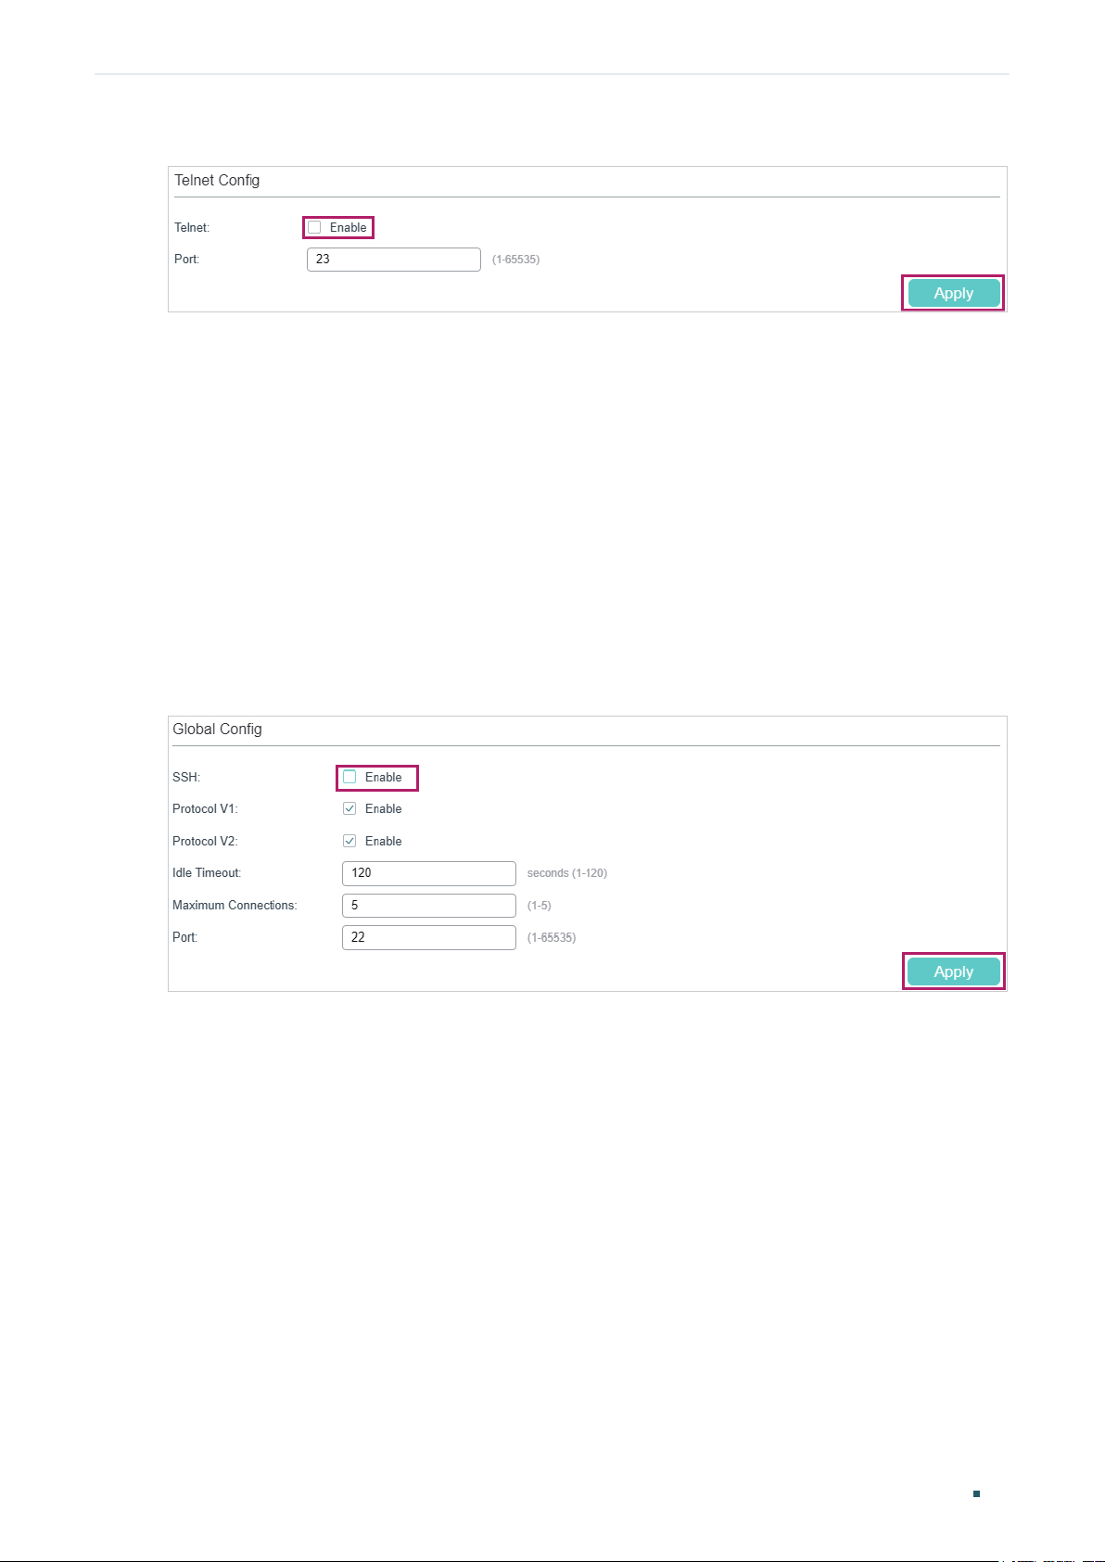Viewport: 1105px width, 1562px height.
Task: Apply the Telnet Config settings
Action: [954, 293]
